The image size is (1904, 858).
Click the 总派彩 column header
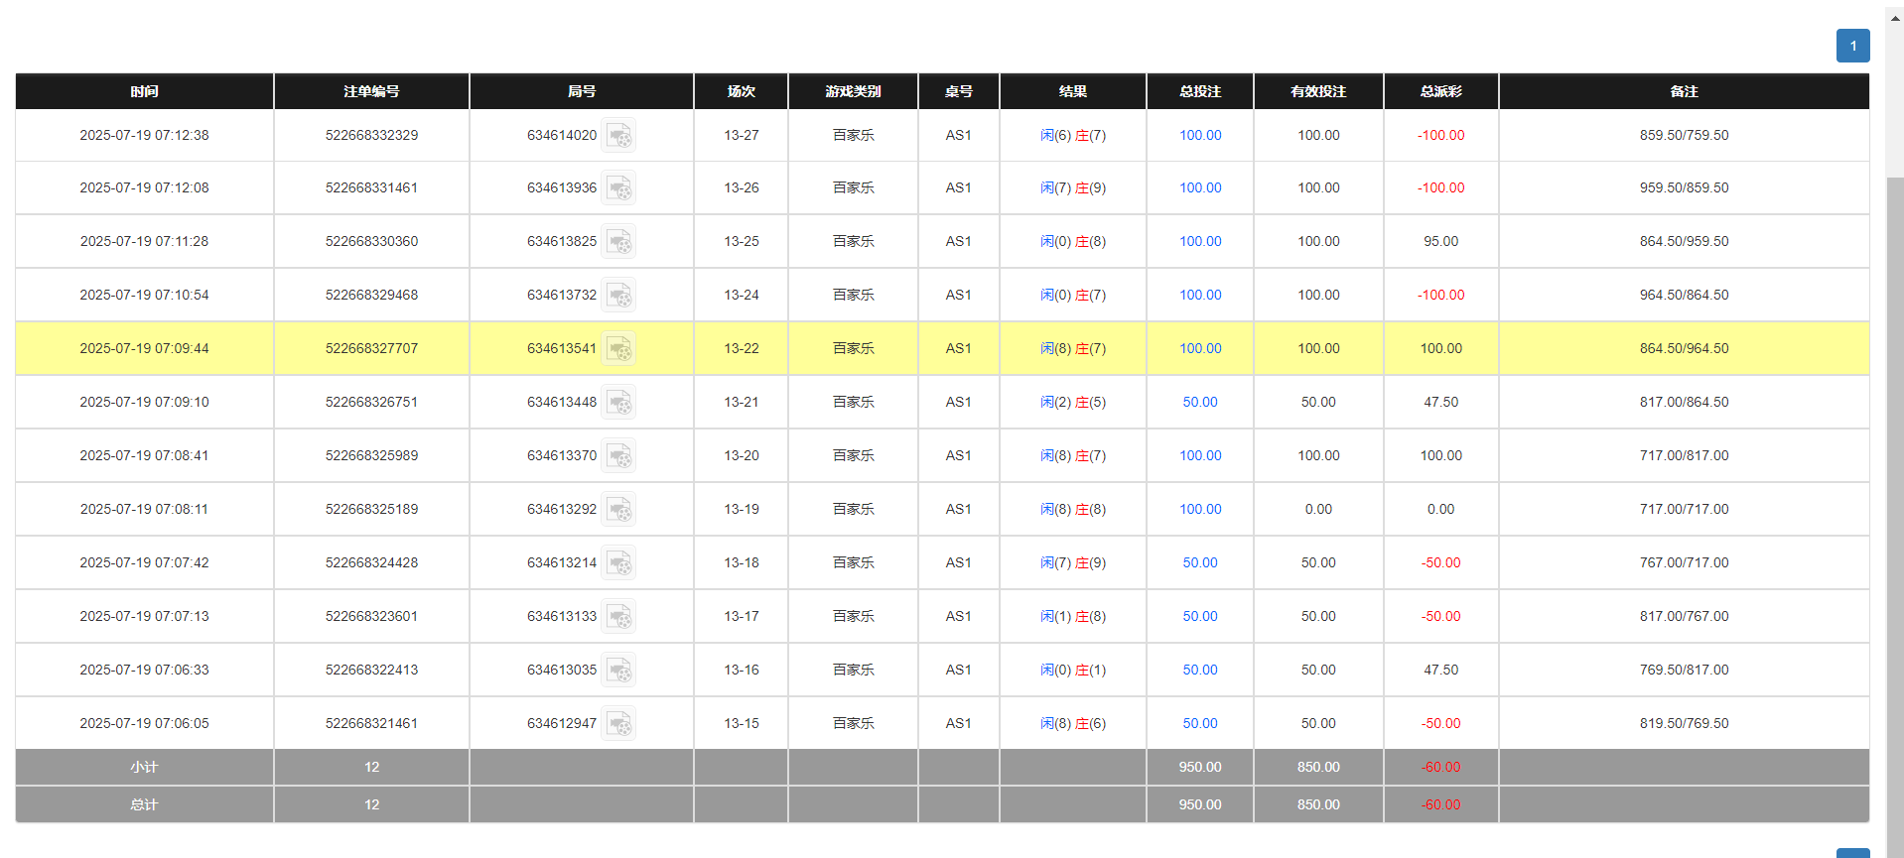click(1440, 91)
